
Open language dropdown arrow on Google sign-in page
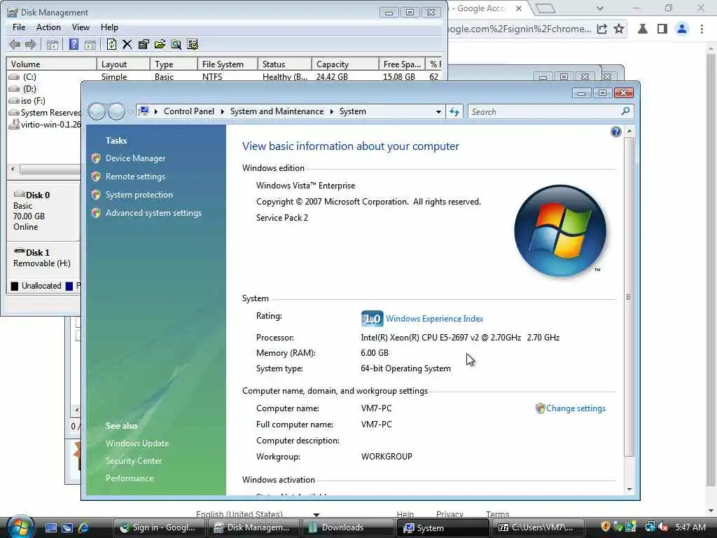click(x=316, y=514)
